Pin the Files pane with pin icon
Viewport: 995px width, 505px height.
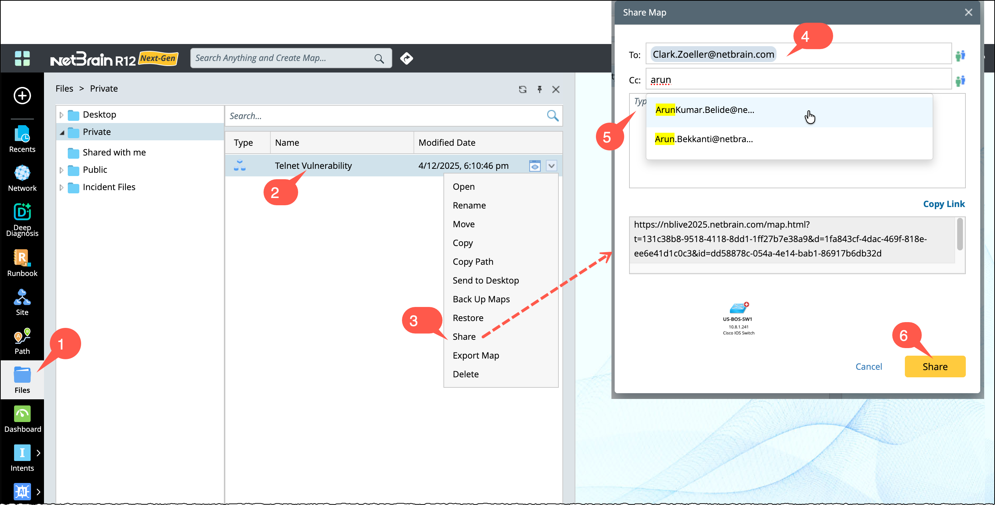click(x=540, y=90)
